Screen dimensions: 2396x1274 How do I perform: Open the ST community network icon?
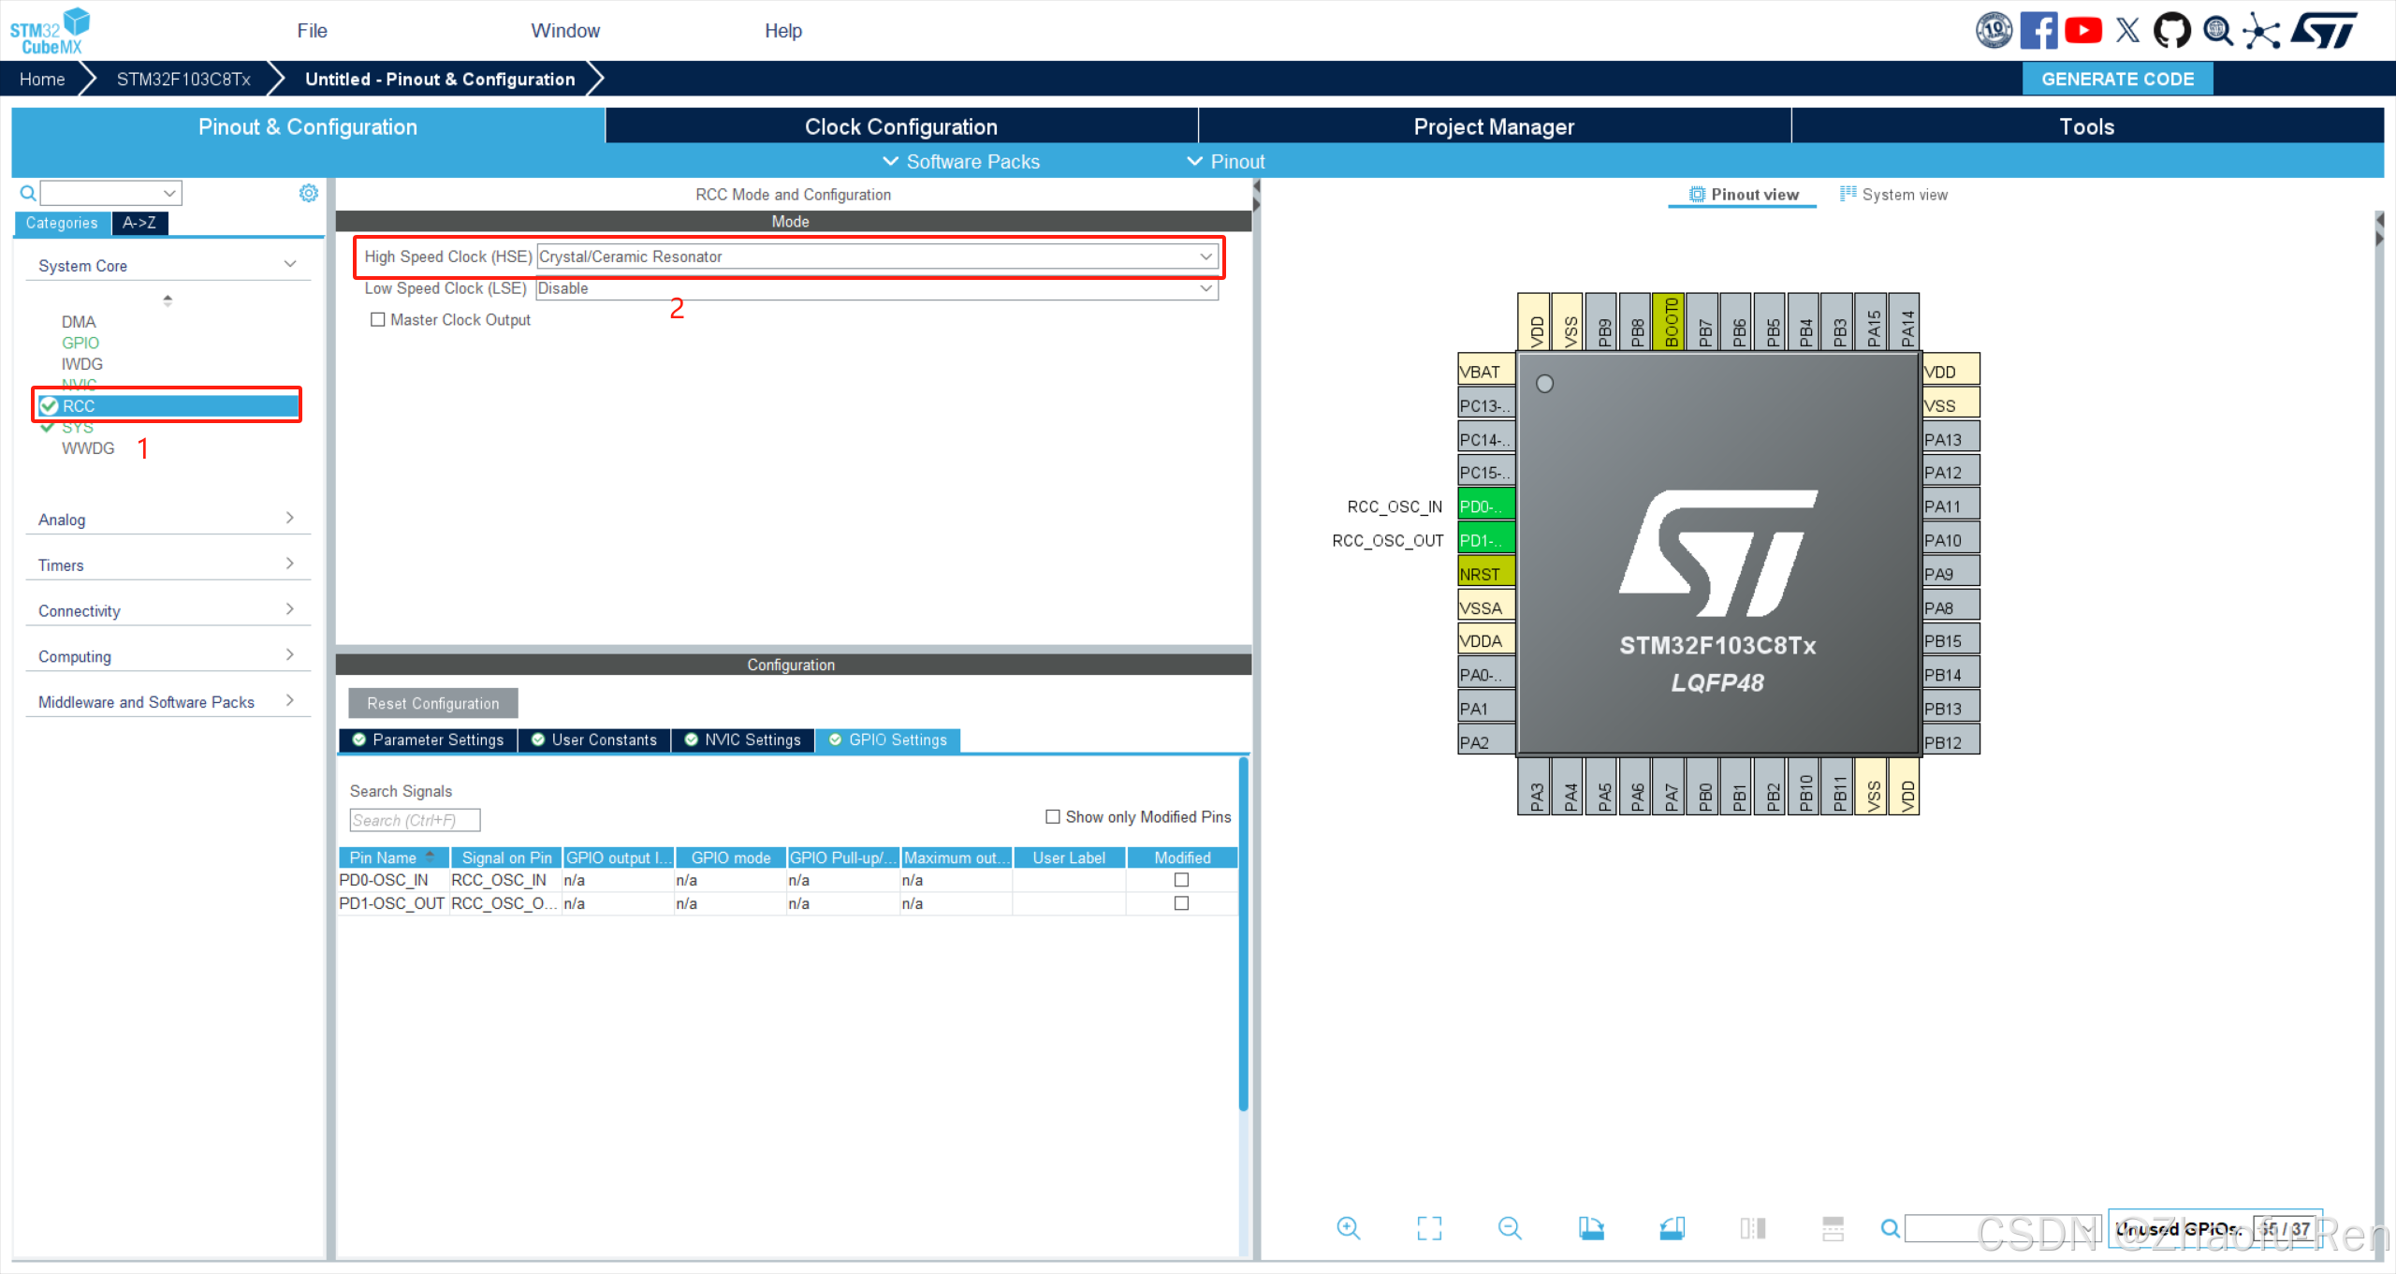point(2261,30)
